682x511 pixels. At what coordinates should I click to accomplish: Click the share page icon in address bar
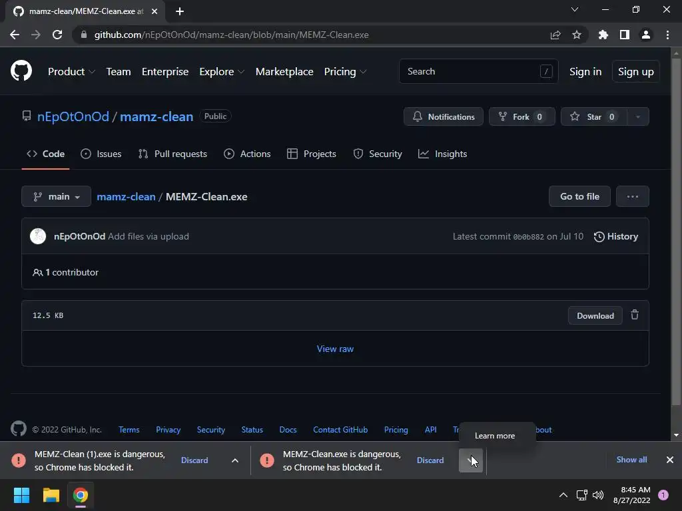[555, 35]
